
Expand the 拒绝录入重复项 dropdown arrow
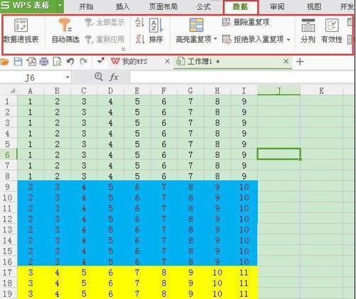point(288,39)
